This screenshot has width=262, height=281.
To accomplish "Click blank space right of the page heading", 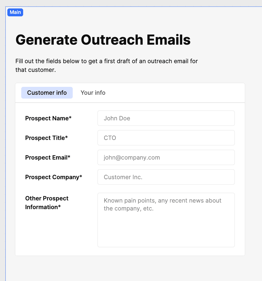I will (226, 40).
